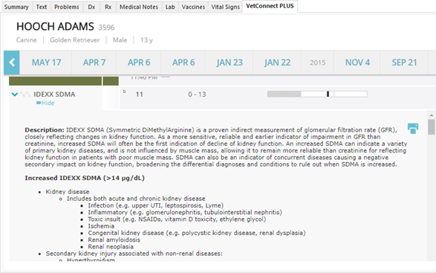Screen dimensions: 436x273
Task: Open the Vaccines tab
Action: [193, 7]
